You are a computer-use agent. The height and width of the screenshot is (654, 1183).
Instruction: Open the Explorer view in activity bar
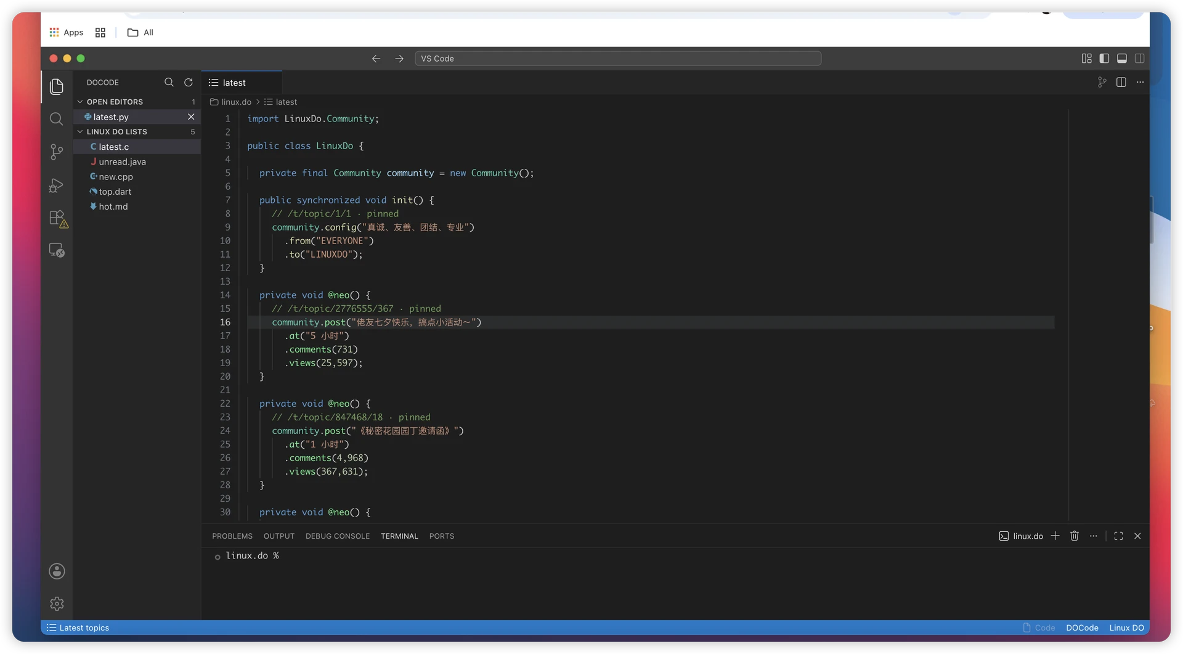point(57,86)
